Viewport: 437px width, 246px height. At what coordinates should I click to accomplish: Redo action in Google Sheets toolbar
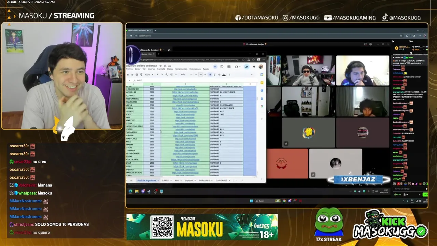tap(132, 74)
